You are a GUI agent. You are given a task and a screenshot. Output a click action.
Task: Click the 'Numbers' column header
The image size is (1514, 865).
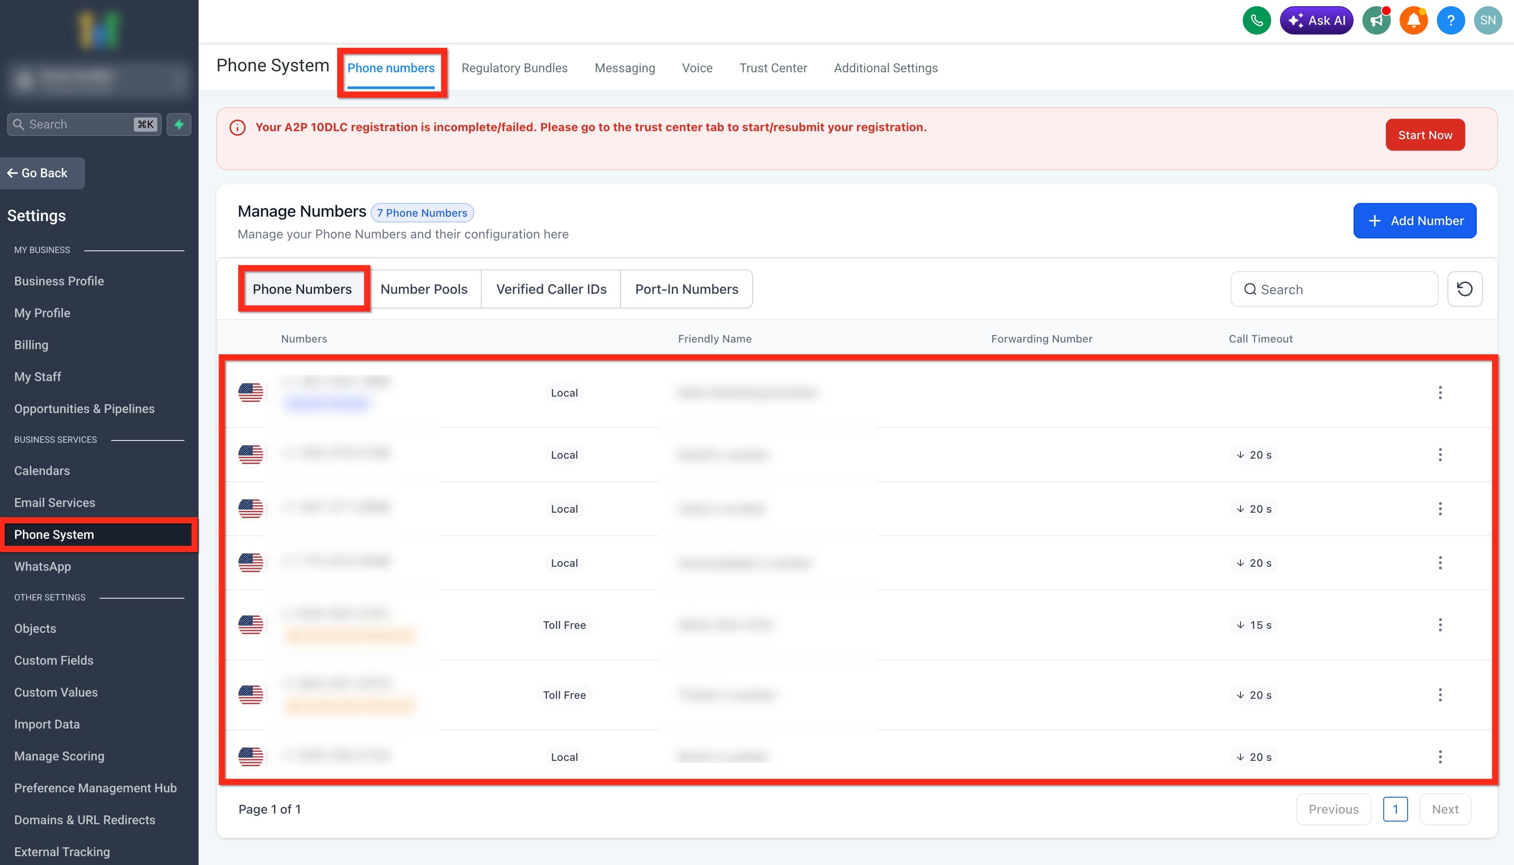coord(304,339)
